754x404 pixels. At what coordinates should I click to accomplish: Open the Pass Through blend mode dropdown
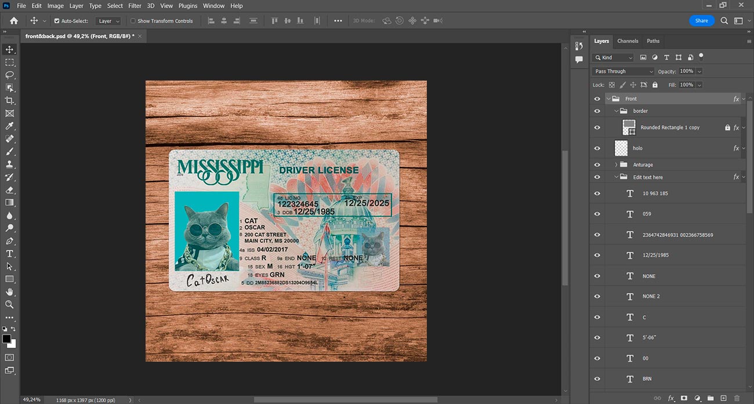(623, 71)
